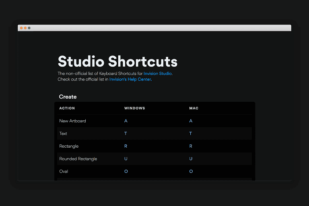Image resolution: width=309 pixels, height=206 pixels.
Task: Select the Mac shortcut T for Text
Action: (191, 134)
